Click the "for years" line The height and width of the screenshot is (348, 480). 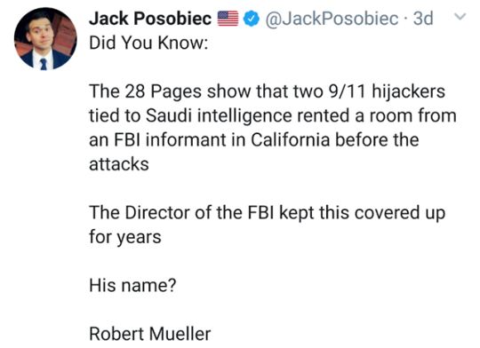(125, 237)
